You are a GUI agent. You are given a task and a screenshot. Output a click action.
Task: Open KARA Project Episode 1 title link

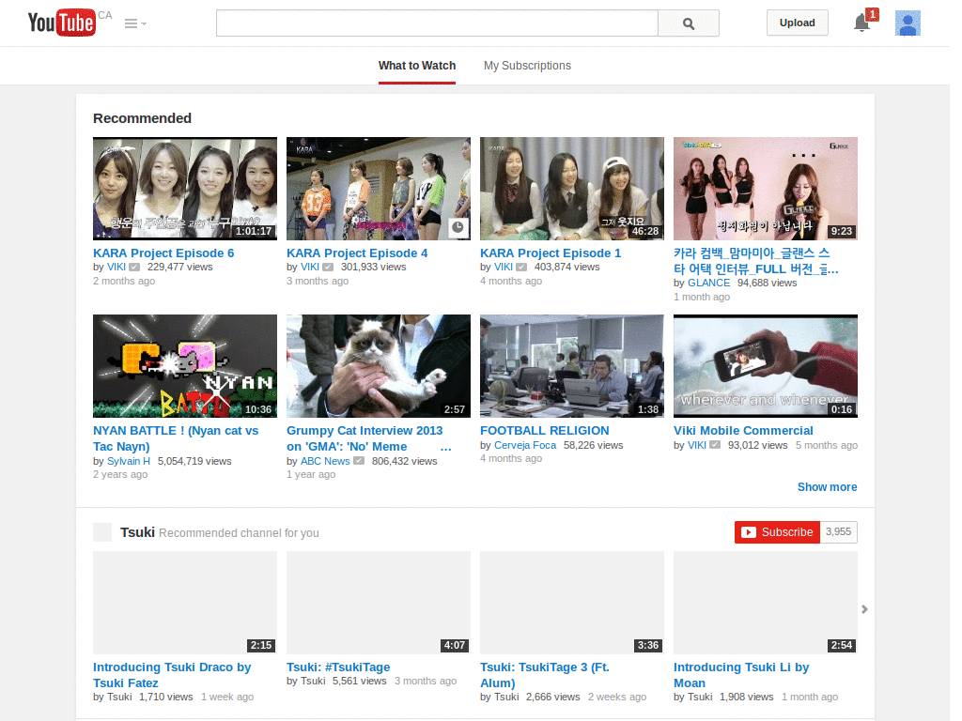(x=551, y=253)
